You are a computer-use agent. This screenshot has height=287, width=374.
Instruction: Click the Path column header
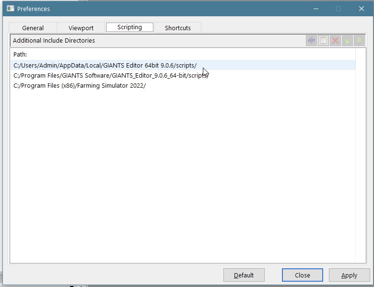point(20,55)
